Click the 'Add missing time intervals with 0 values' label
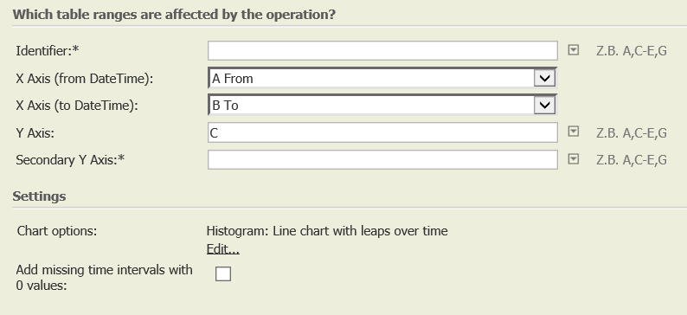The width and height of the screenshot is (687, 315). tap(105, 277)
